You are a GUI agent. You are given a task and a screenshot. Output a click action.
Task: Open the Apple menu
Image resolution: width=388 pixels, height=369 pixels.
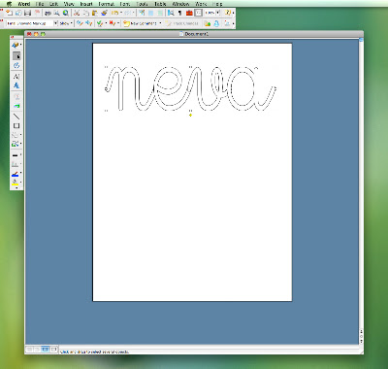(9, 4)
